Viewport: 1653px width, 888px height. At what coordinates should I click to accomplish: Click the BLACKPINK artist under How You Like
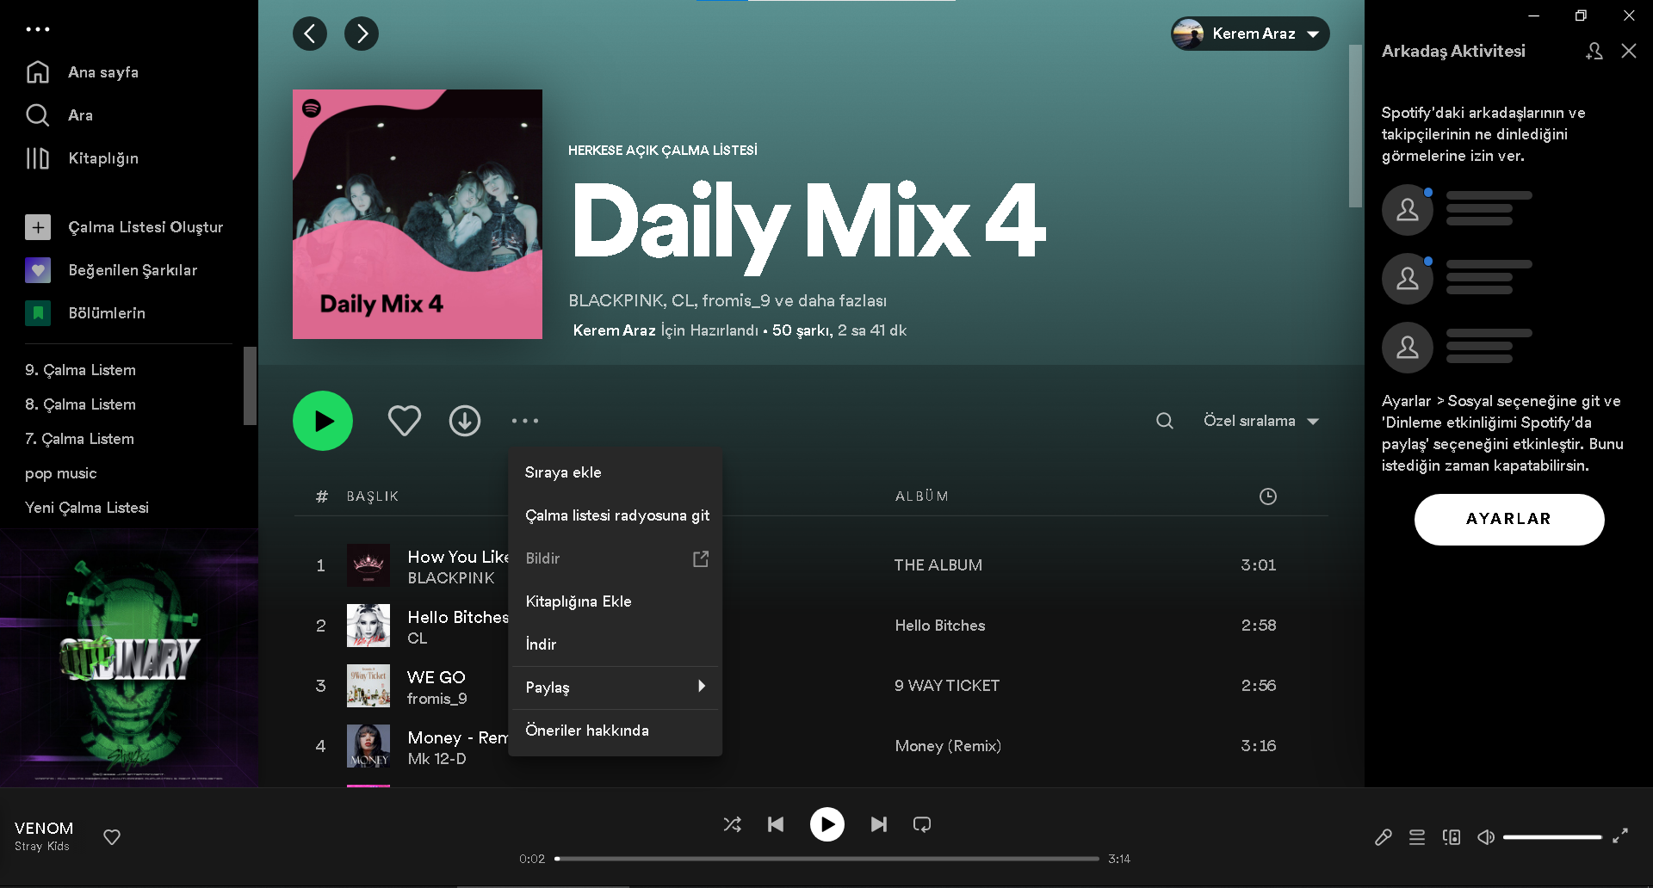(x=451, y=578)
